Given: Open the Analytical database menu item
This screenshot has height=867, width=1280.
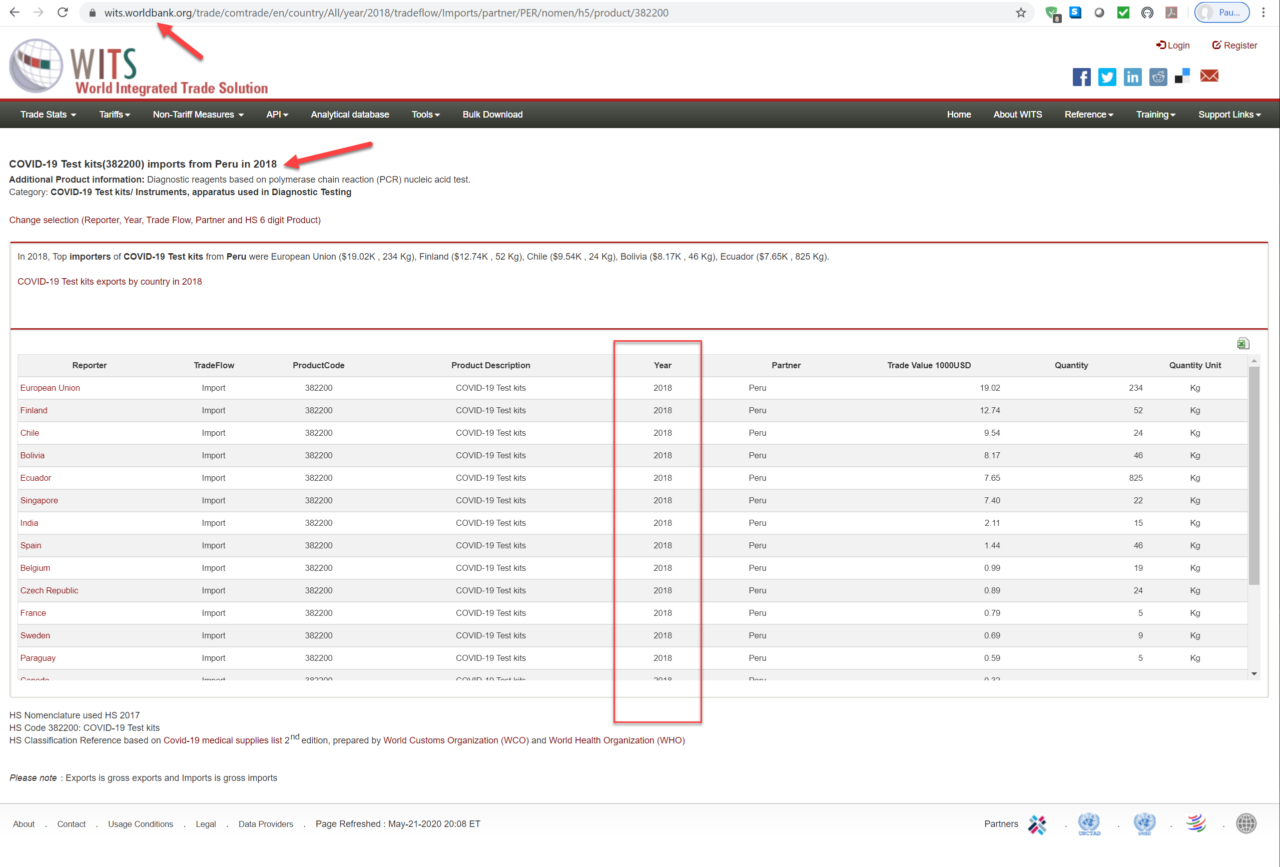Looking at the screenshot, I should click(350, 115).
